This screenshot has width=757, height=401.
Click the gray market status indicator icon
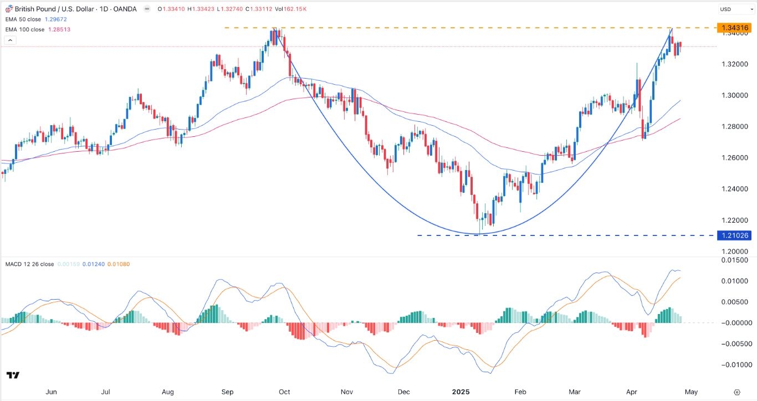coord(146,9)
